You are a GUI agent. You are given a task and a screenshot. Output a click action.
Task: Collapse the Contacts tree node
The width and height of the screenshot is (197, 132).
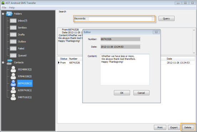3,62
